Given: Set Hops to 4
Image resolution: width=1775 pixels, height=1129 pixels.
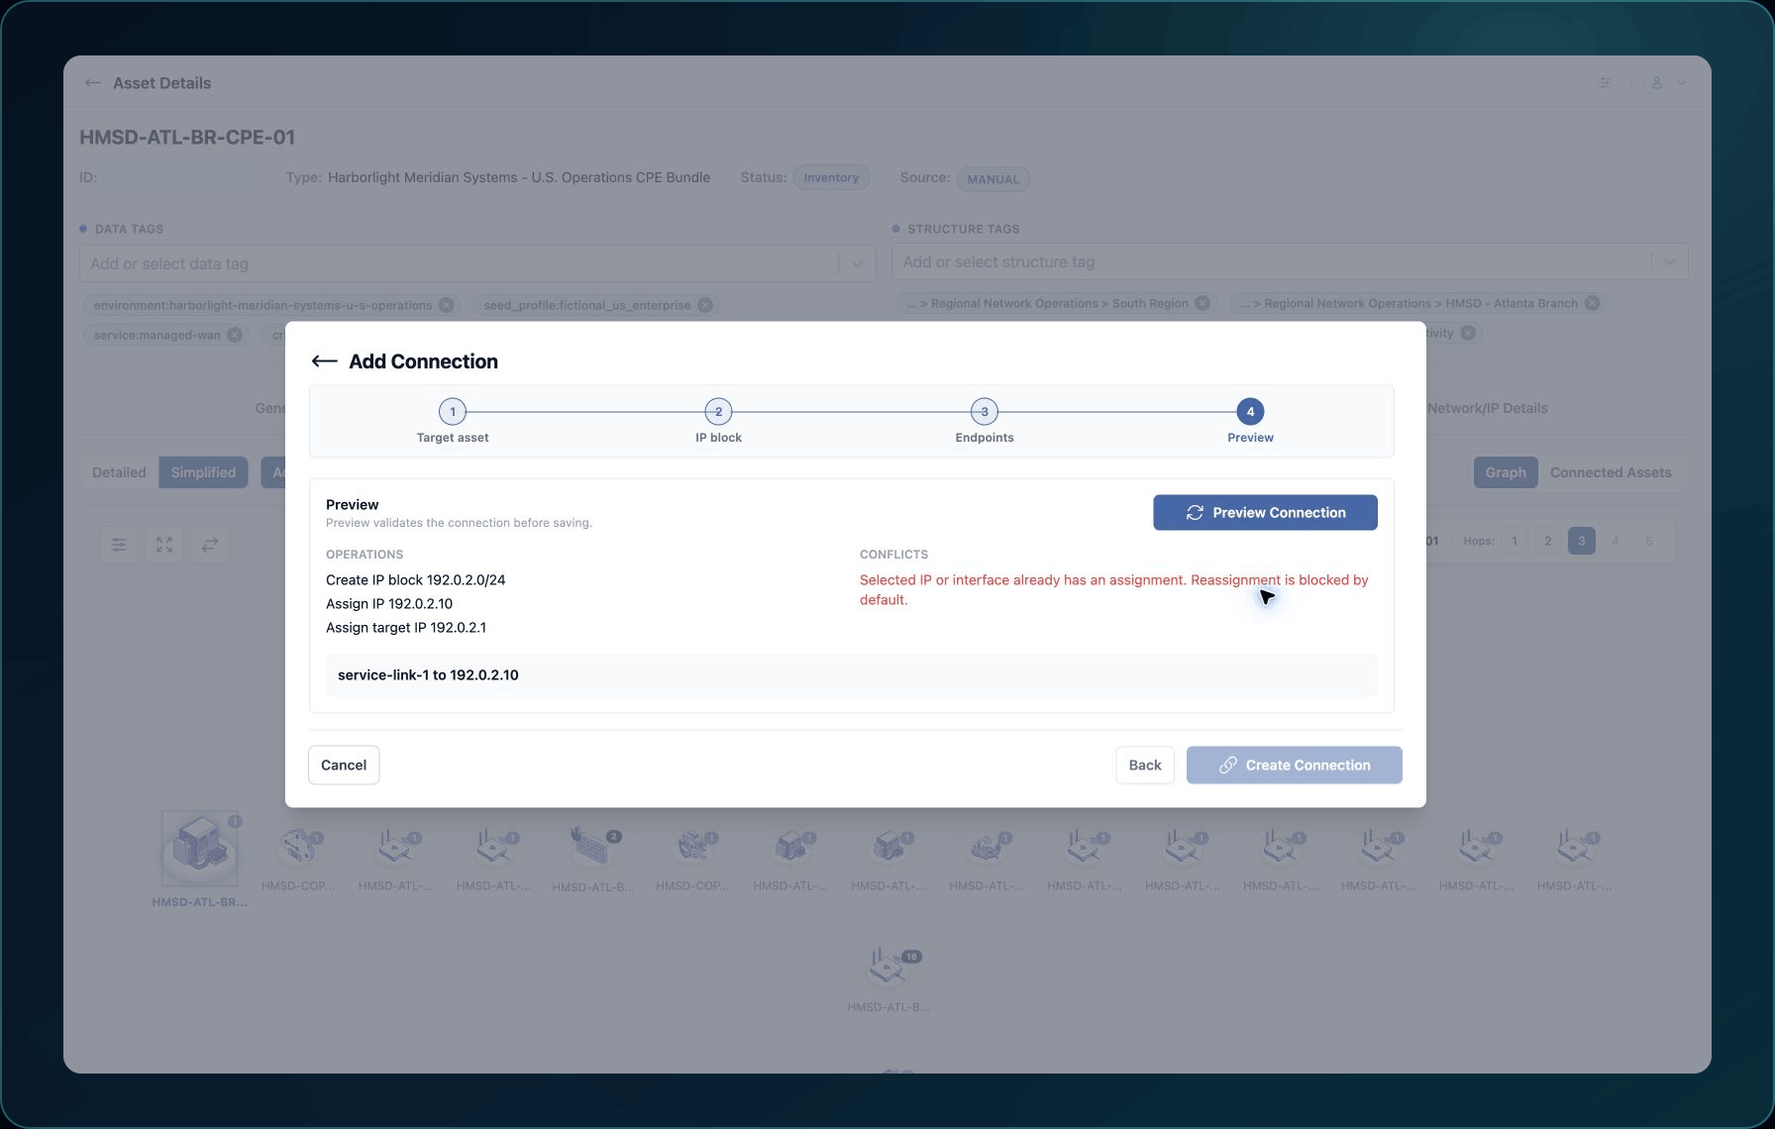Looking at the screenshot, I should 1616,541.
